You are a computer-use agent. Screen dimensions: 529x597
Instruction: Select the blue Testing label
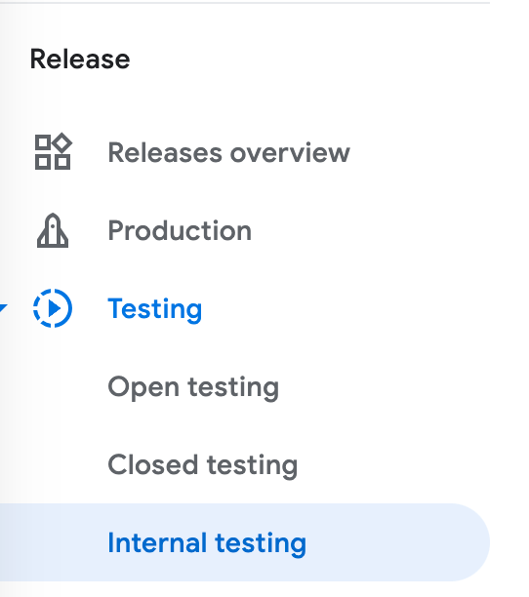(x=155, y=309)
